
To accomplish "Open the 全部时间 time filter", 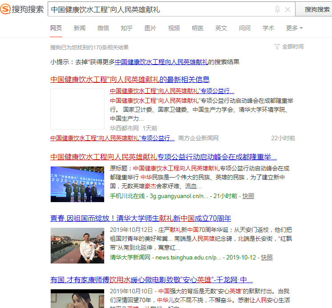I will 289,47.
